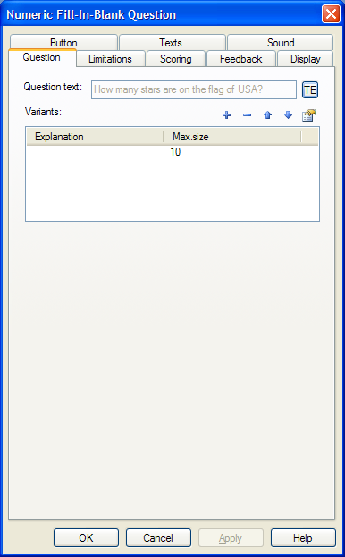Image resolution: width=345 pixels, height=557 pixels.
Task: Click the Explanation column header
Action: coord(95,137)
